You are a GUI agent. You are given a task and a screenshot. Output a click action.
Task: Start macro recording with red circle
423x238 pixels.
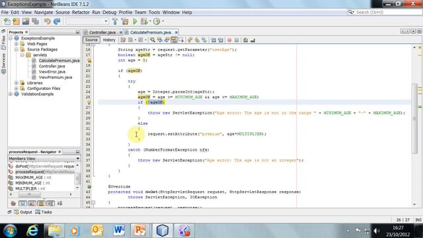229,40
